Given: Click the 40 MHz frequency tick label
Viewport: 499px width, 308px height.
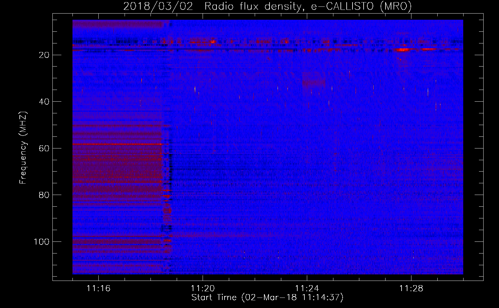Looking at the screenshot, I should 44,102.
